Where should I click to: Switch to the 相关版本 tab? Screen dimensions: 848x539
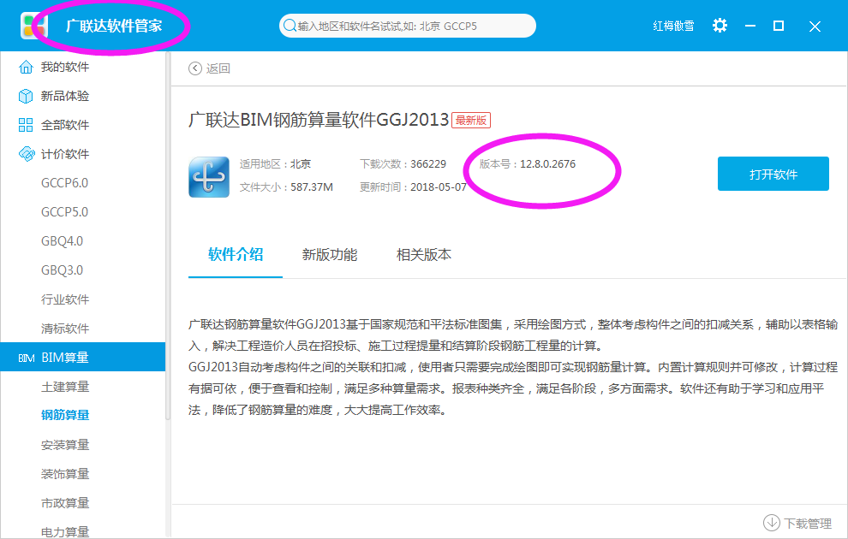423,255
